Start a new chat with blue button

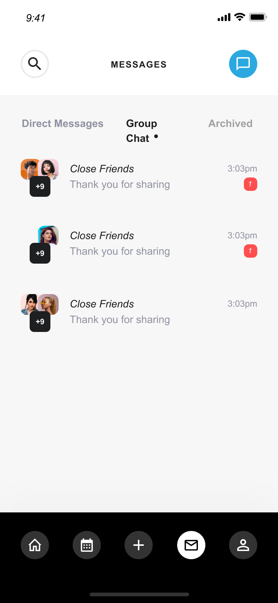(x=243, y=64)
